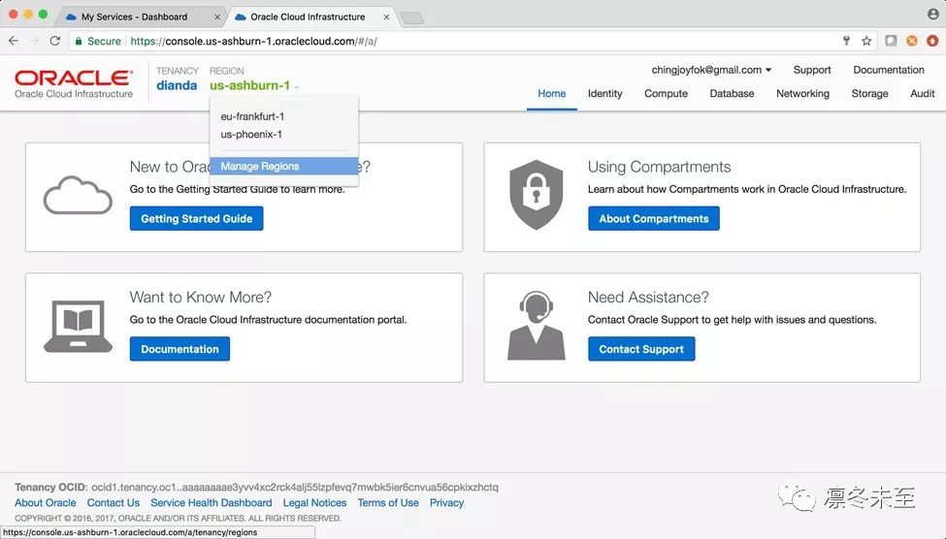This screenshot has width=946, height=539.
Task: Click the Using Compartments heading
Action: coord(660,167)
